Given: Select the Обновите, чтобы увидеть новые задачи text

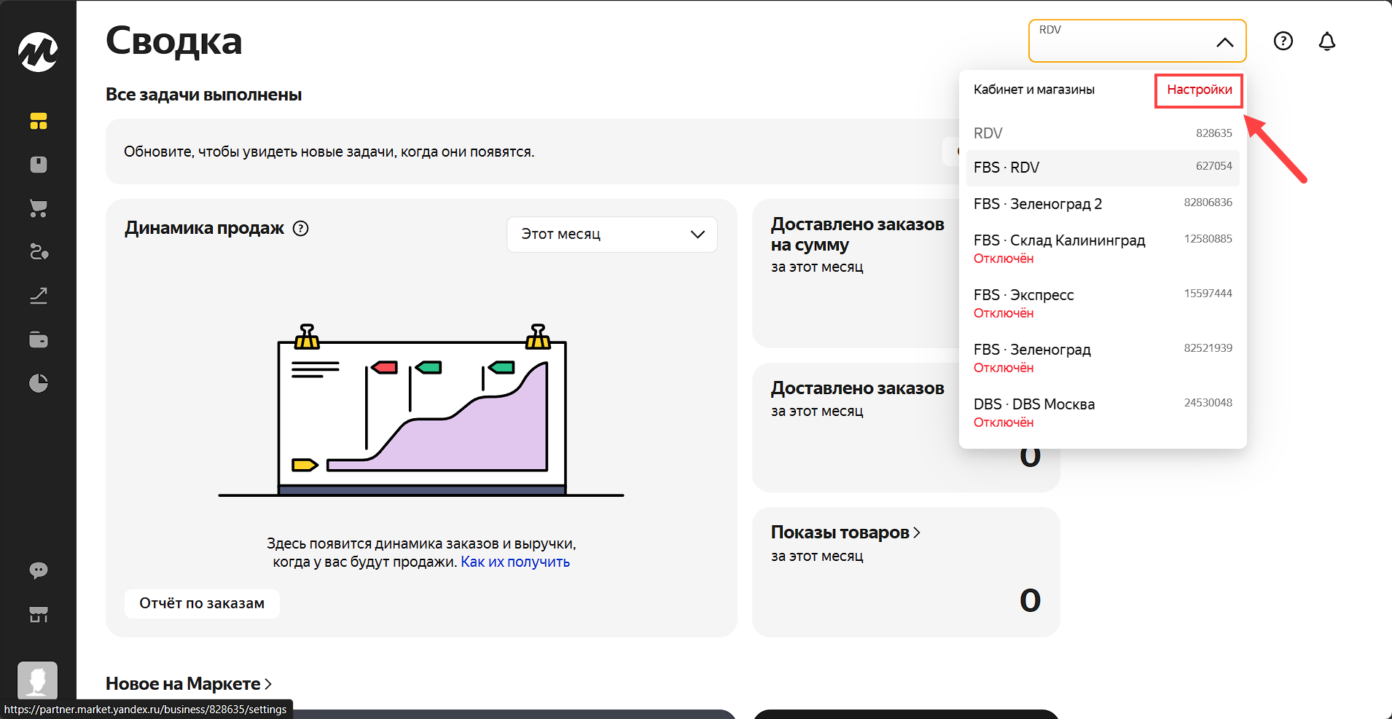Looking at the screenshot, I should point(329,152).
